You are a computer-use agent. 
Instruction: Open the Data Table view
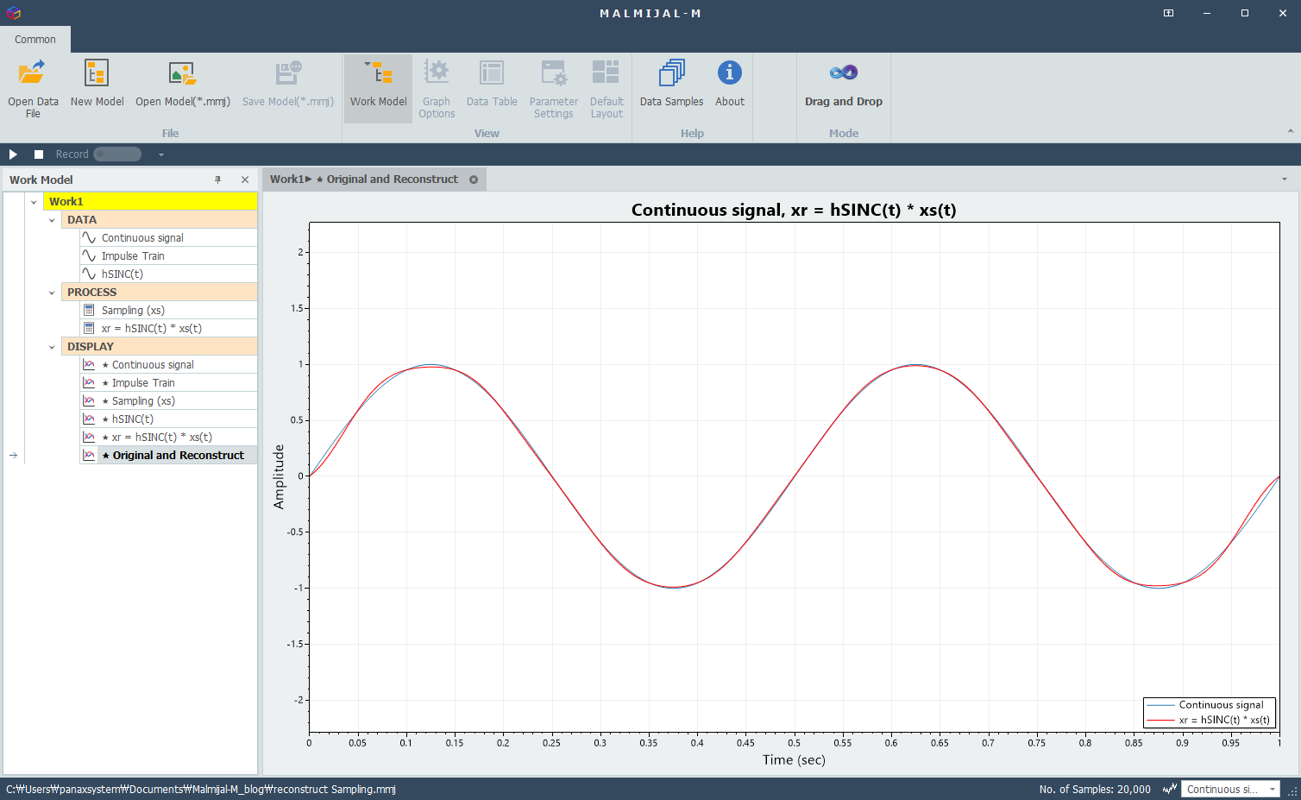pyautogui.click(x=492, y=85)
